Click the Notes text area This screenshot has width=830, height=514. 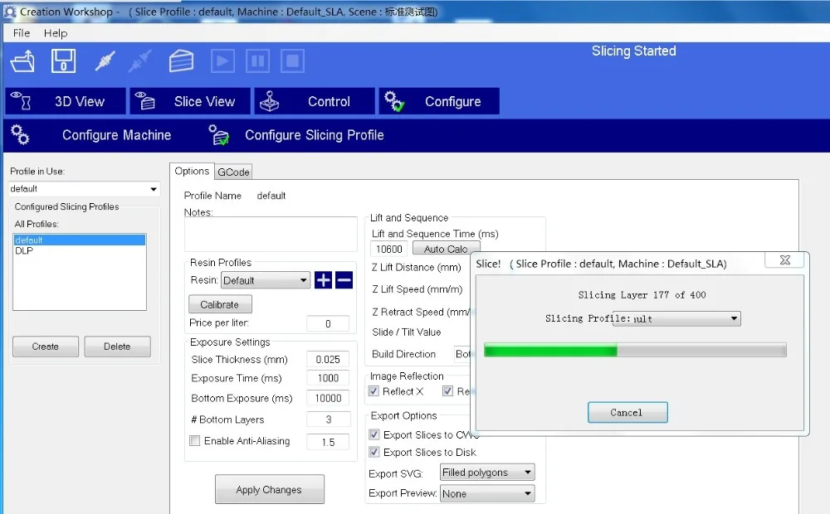click(271, 234)
